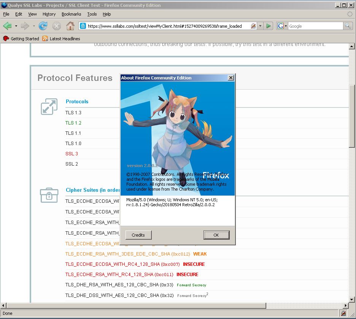Maximize the Firefox window
This screenshot has height=319, width=356.
[x=344, y=5]
